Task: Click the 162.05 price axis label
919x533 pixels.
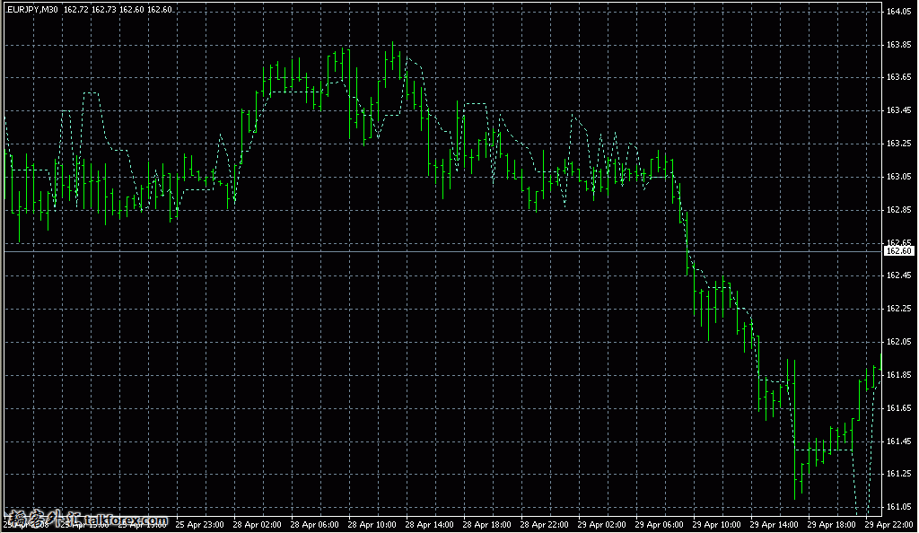Action: point(898,342)
